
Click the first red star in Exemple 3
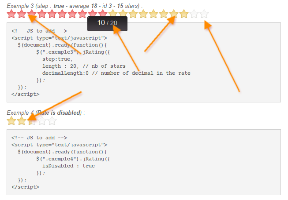coord(11,14)
